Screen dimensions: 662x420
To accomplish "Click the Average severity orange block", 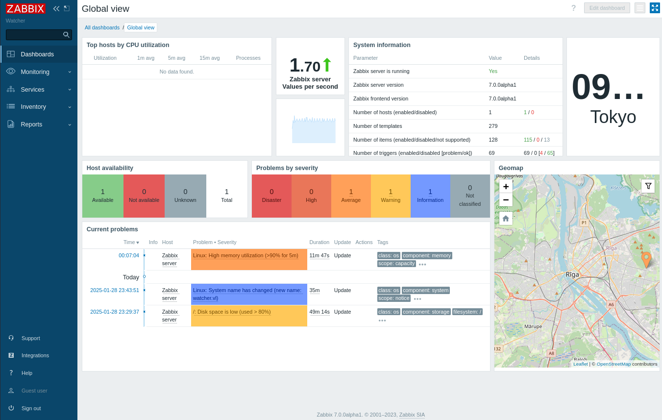I will tap(351, 196).
